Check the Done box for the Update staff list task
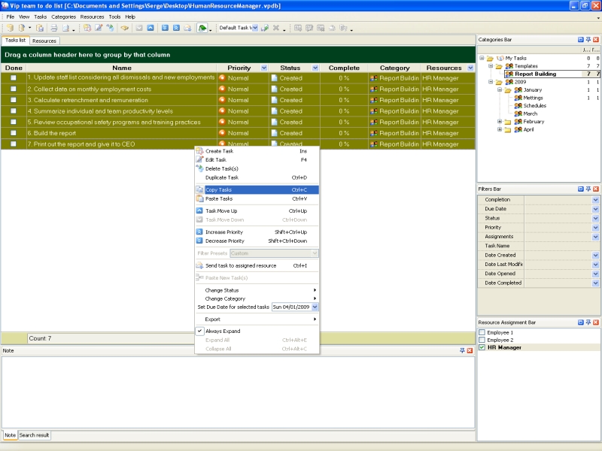Screen dimensions: 602x451 pyautogui.click(x=13, y=77)
